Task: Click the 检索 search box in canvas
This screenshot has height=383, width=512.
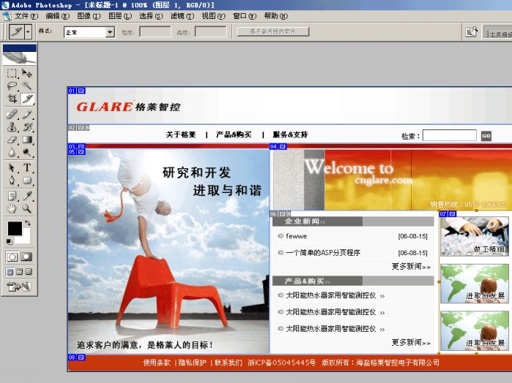Action: click(450, 135)
